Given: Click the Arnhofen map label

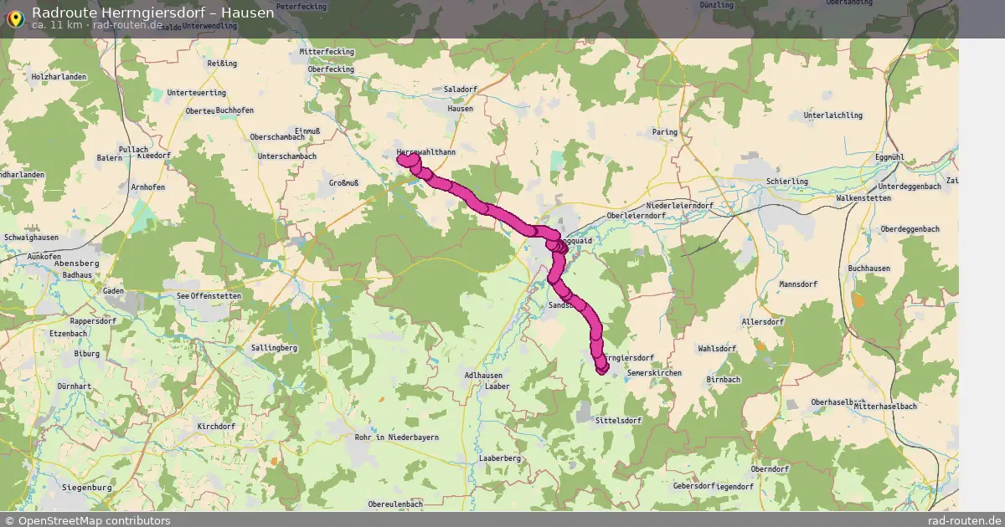Looking at the screenshot, I should coord(147,187).
